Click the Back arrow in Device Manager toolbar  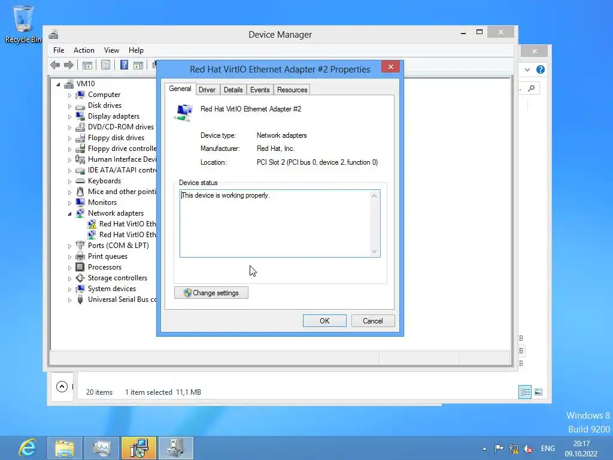pyautogui.click(x=55, y=65)
